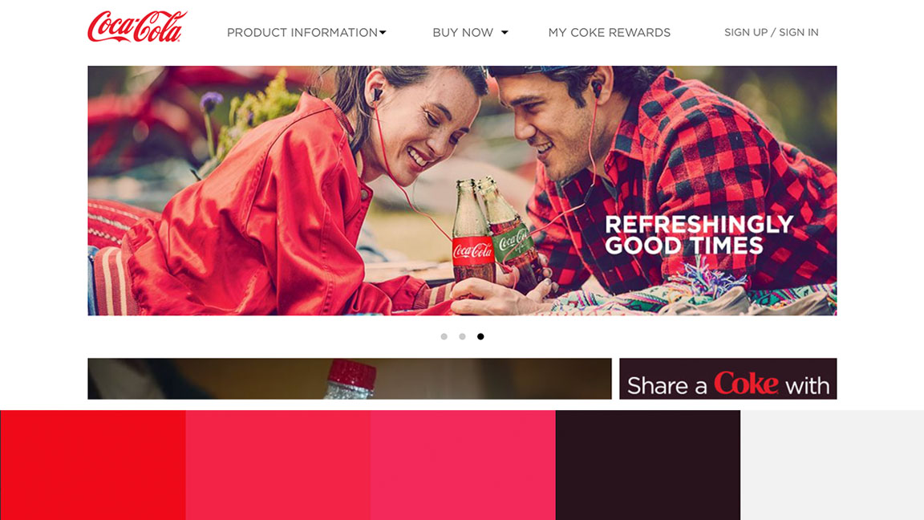924x520 pixels.
Task: Select the second carousel dot
Action: (462, 337)
